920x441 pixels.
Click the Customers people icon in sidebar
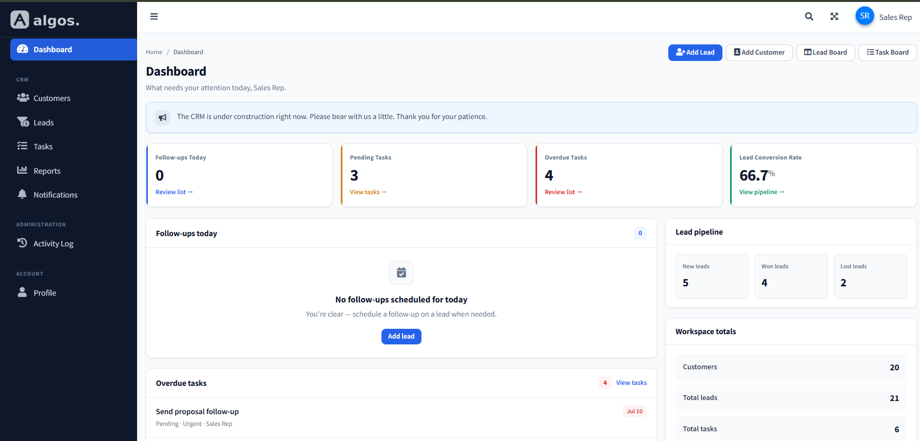(x=23, y=98)
